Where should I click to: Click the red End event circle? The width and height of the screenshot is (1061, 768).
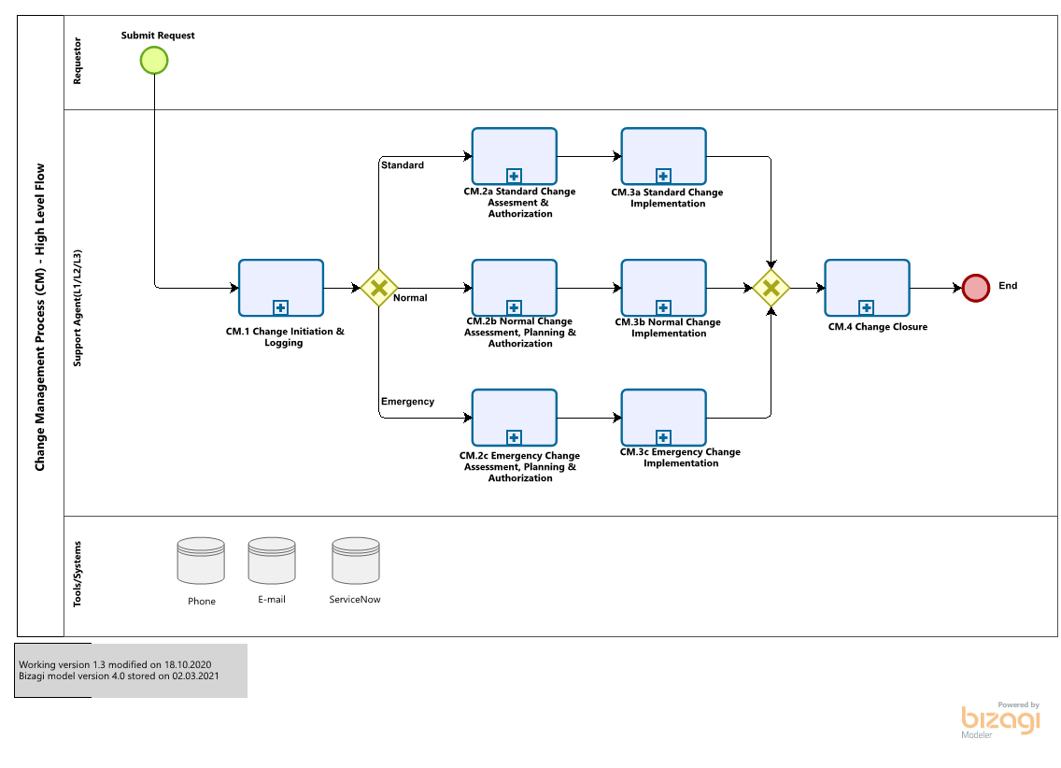975,288
